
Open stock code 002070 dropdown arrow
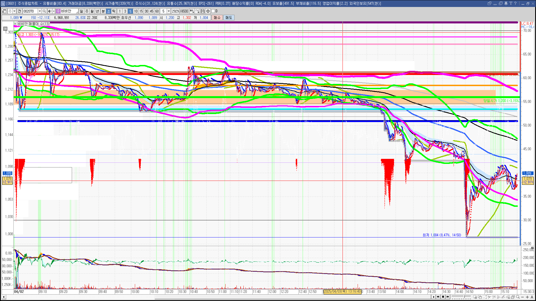coord(40,11)
